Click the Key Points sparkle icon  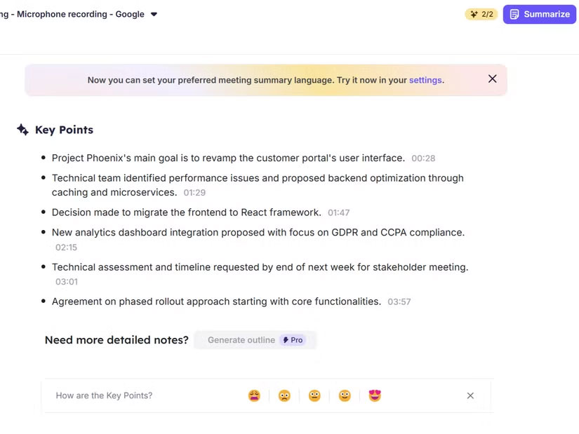pyautogui.click(x=22, y=130)
